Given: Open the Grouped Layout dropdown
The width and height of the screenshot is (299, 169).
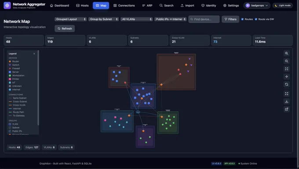Looking at the screenshot, I should pyautogui.click(x=70, y=19).
